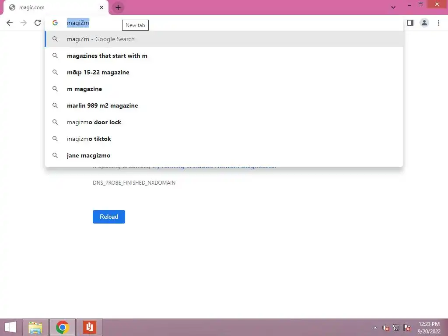This screenshot has width=448, height=336.
Task: Click the Chrome taskbar icon
Action: click(x=62, y=327)
